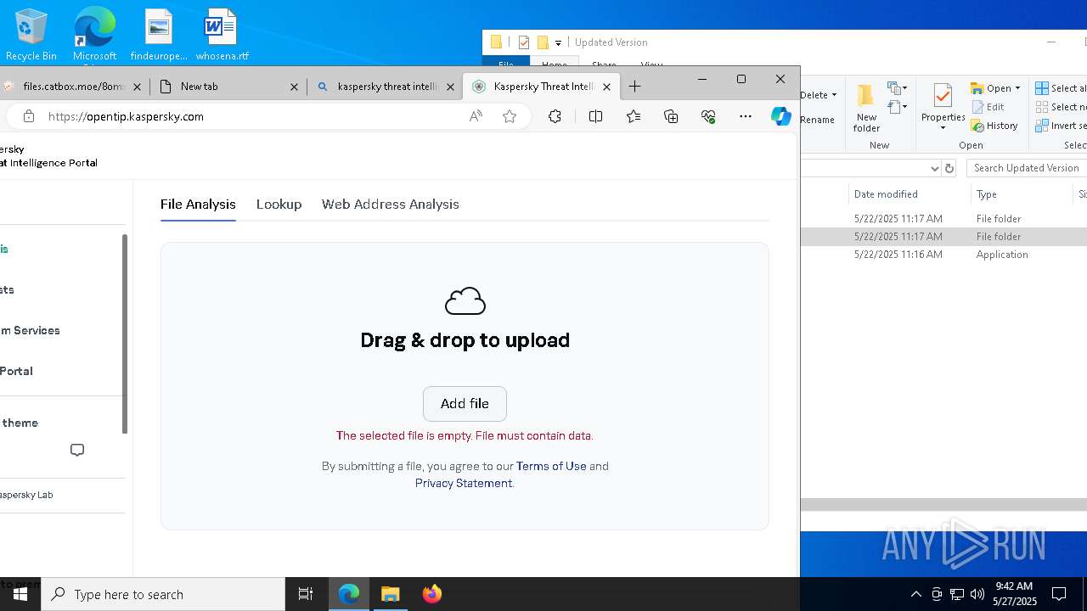Image resolution: width=1087 pixels, height=611 pixels.
Task: Open a new browser tab with plus
Action: pos(634,87)
